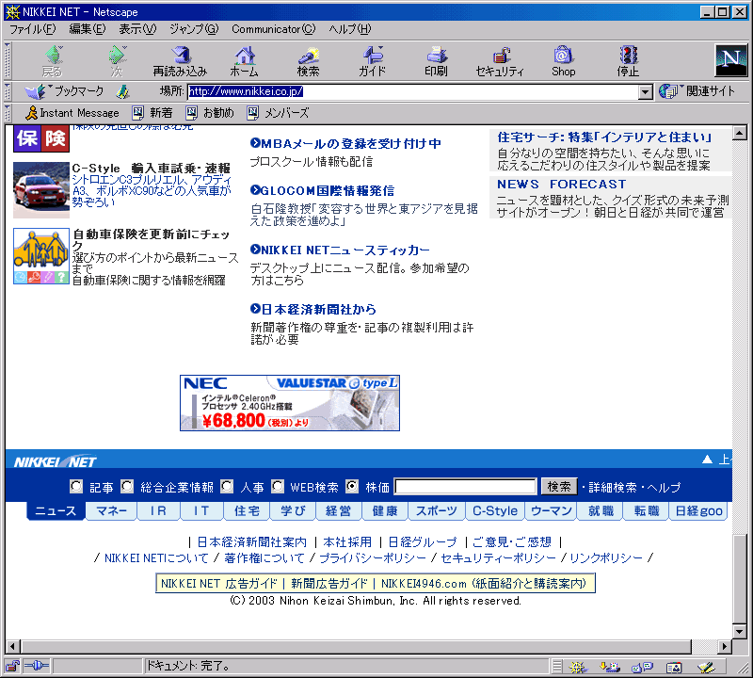Collapse the personal toolbar handle
753x678 pixels.
(8, 113)
